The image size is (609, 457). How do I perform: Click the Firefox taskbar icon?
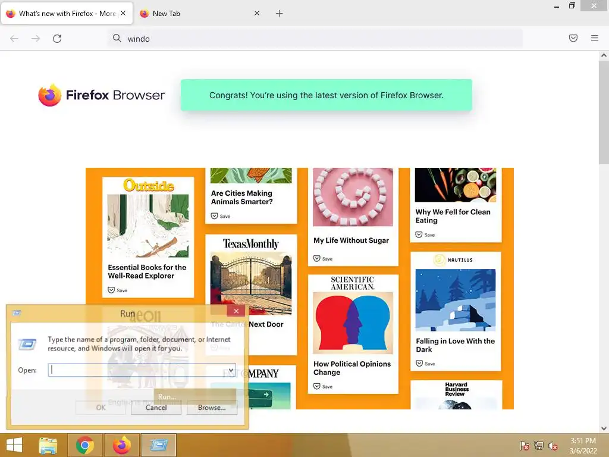point(121,445)
